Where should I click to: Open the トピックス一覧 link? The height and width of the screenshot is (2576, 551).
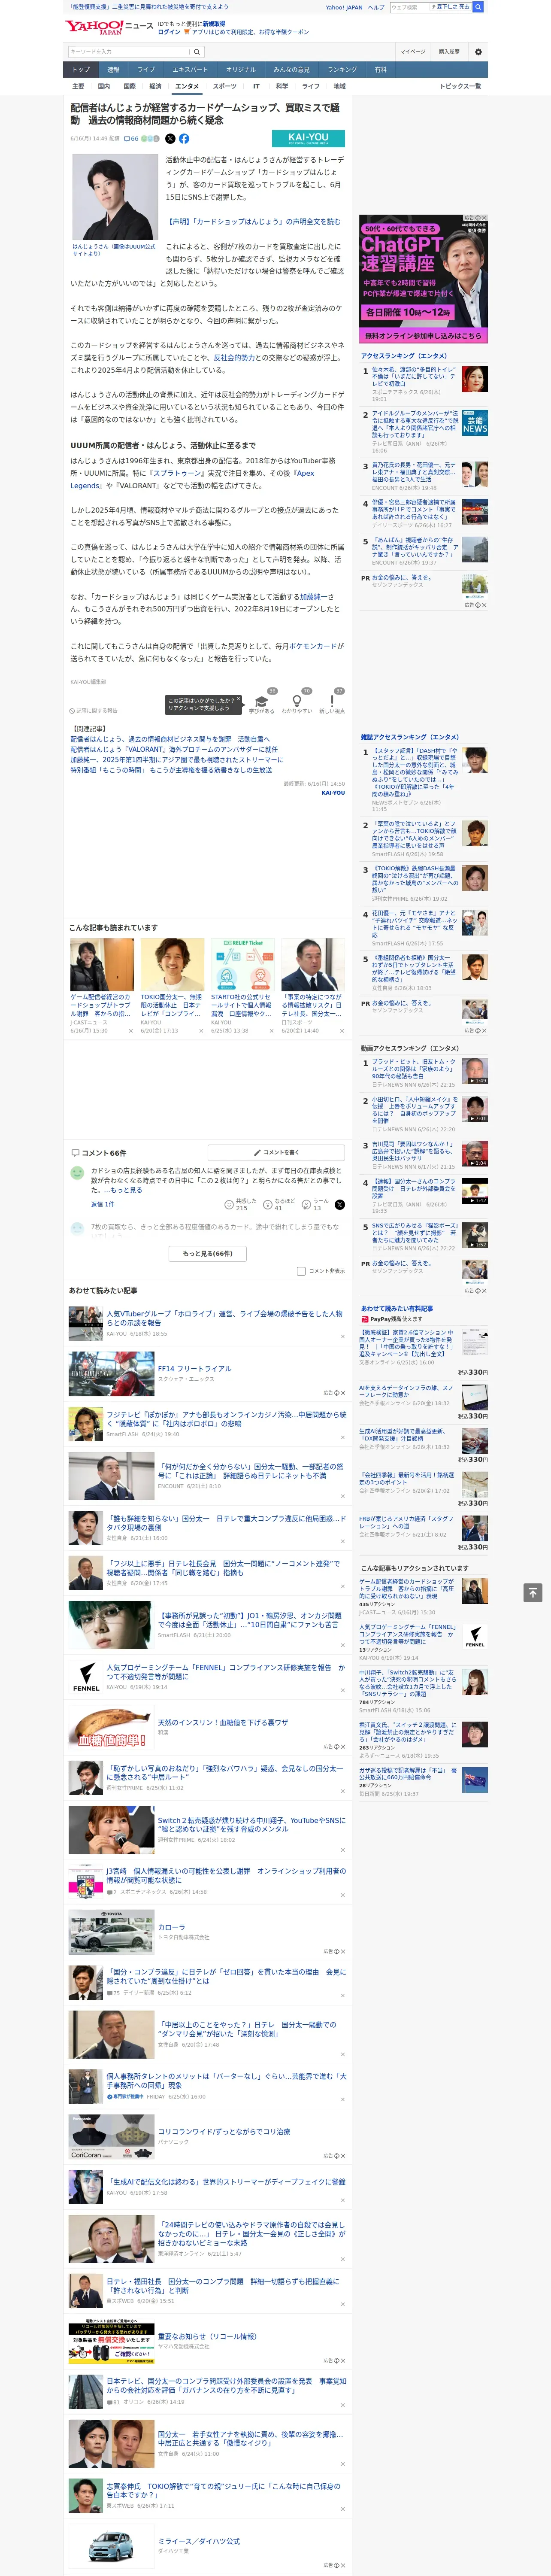460,86
